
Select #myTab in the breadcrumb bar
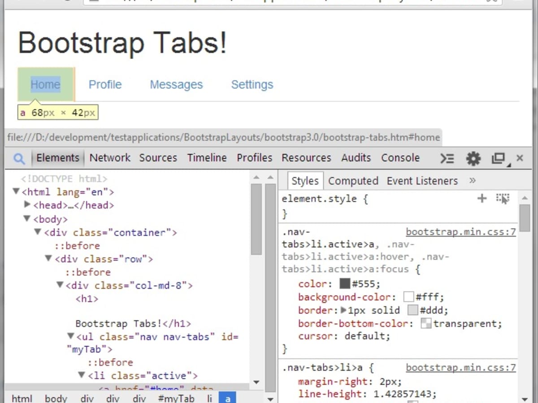176,398
